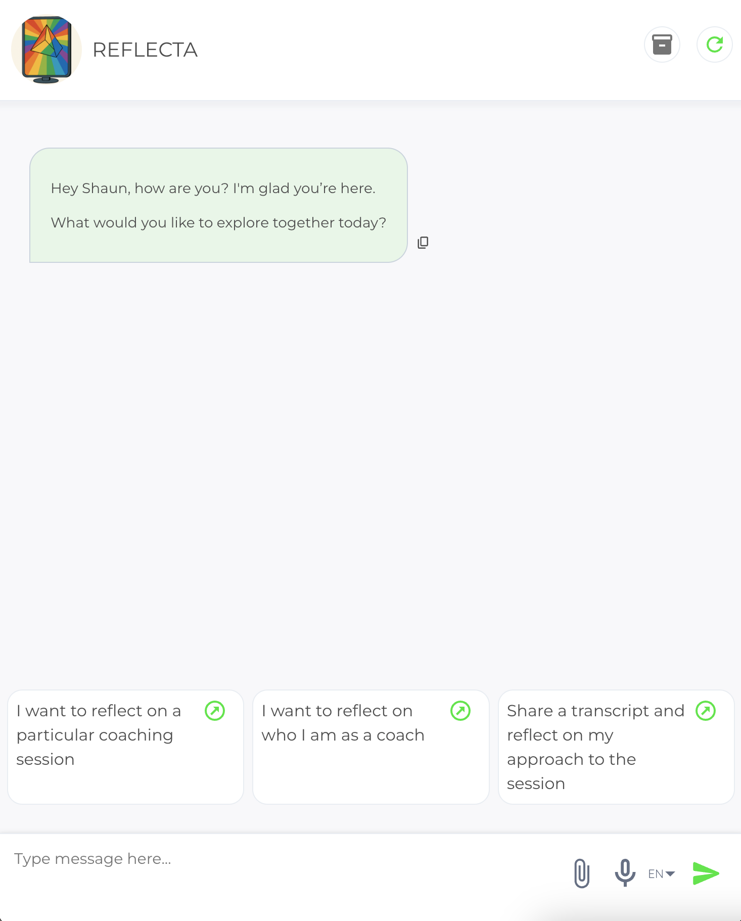Choose 'I want to reflect on a particular coaching session'
Viewport: 741px width, 921px height.
click(x=99, y=735)
